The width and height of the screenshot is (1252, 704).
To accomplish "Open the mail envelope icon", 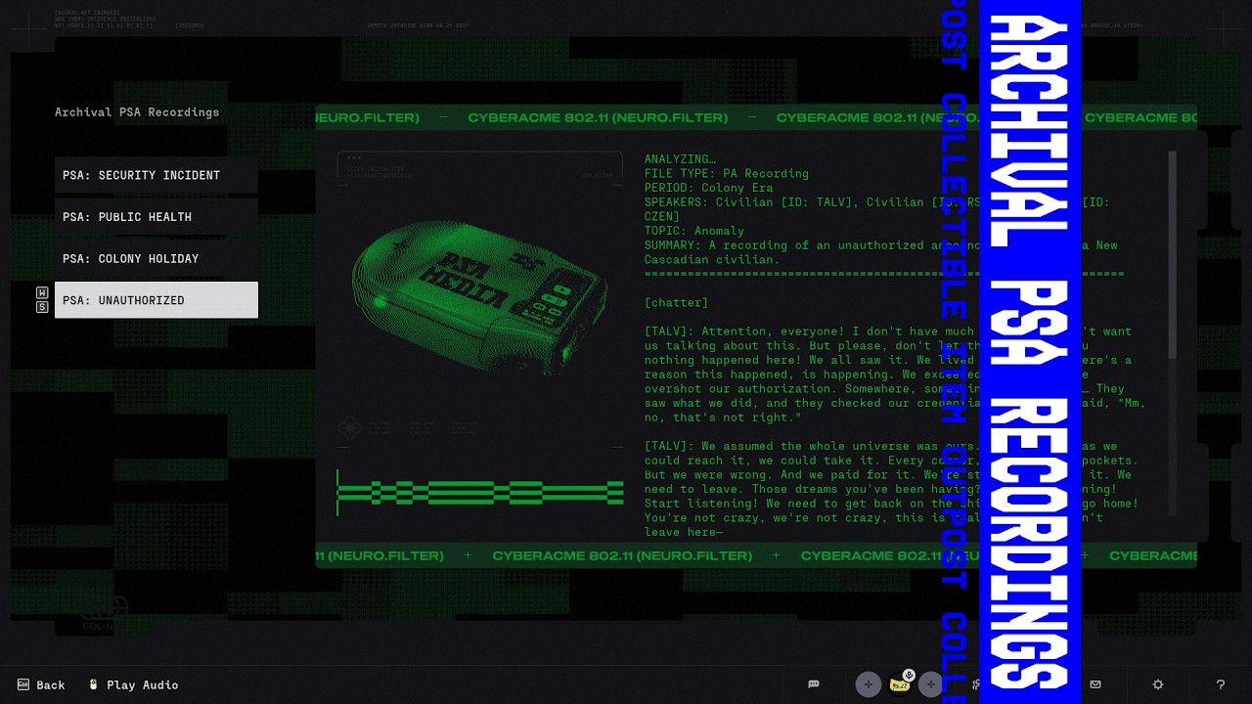I will point(1095,684).
